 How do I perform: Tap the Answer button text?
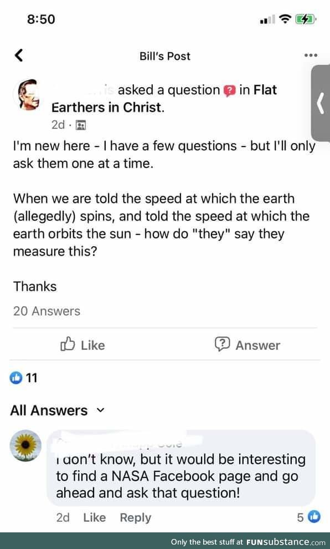click(x=258, y=345)
